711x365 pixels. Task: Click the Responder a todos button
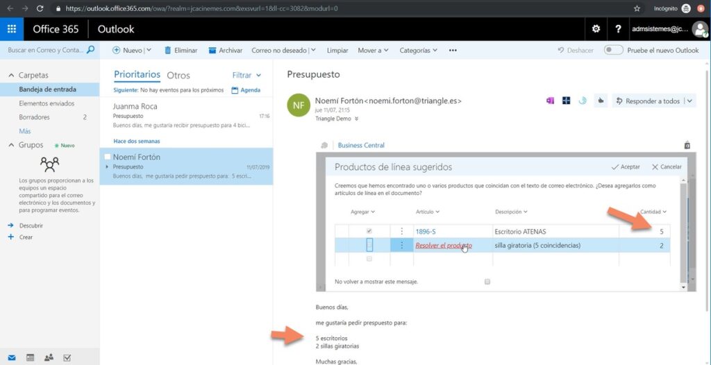tap(648, 101)
